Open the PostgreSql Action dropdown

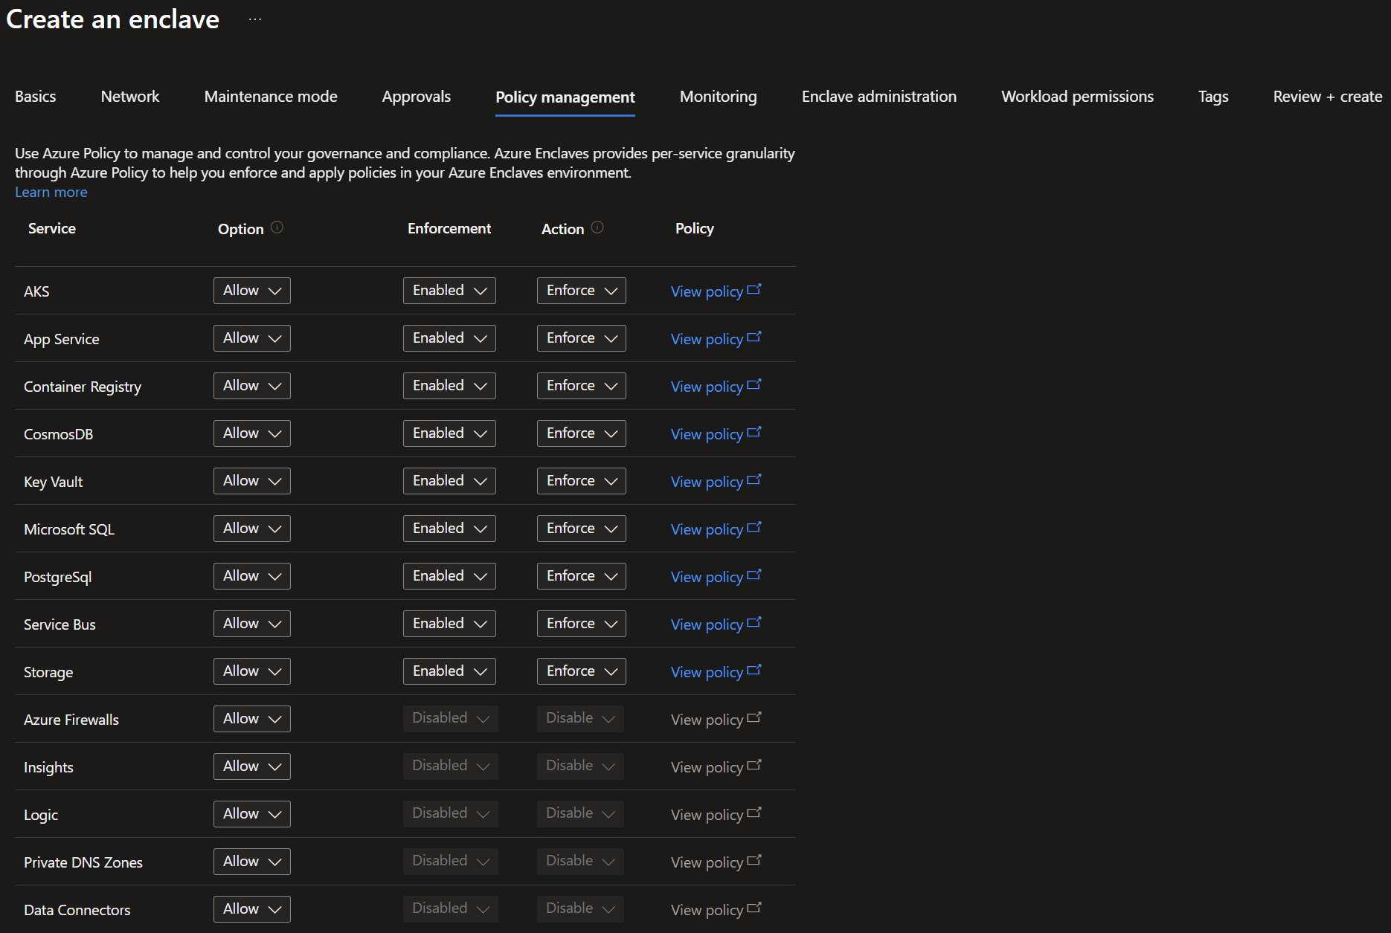point(582,576)
